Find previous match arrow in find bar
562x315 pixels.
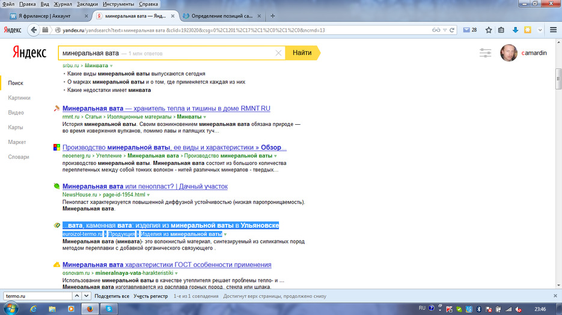click(x=77, y=296)
